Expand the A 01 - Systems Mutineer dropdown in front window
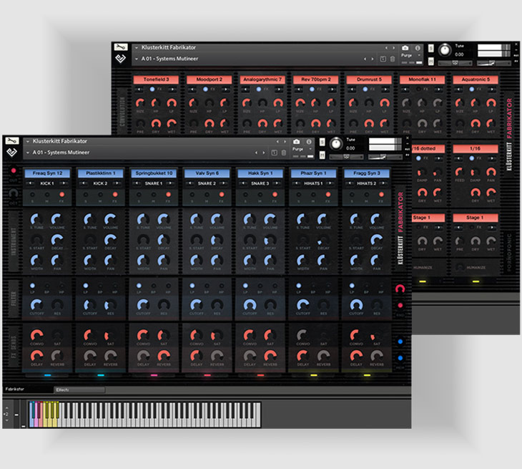The width and height of the screenshot is (522, 469). tap(28, 153)
